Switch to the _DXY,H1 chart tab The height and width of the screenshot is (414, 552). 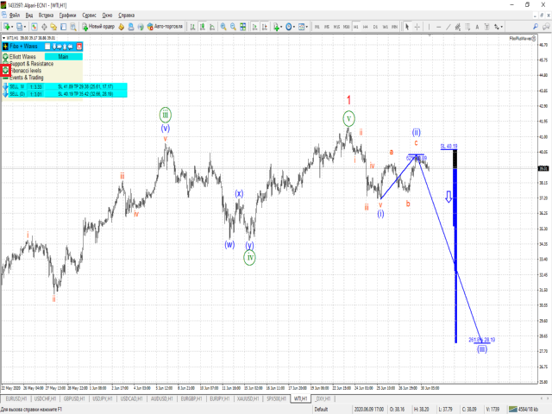click(323, 398)
